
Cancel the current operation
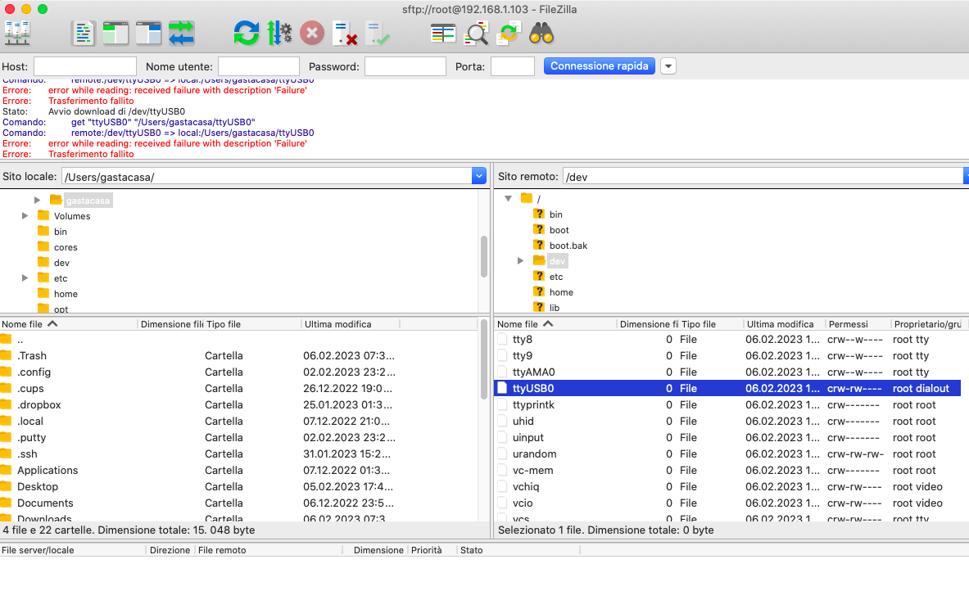(x=312, y=34)
